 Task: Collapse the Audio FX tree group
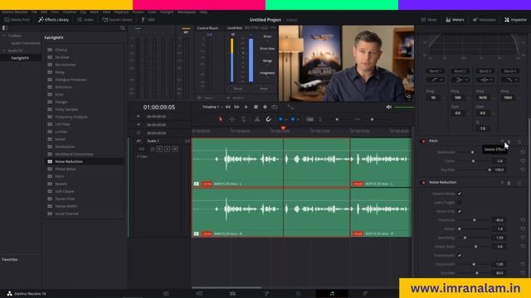[x=4, y=50]
